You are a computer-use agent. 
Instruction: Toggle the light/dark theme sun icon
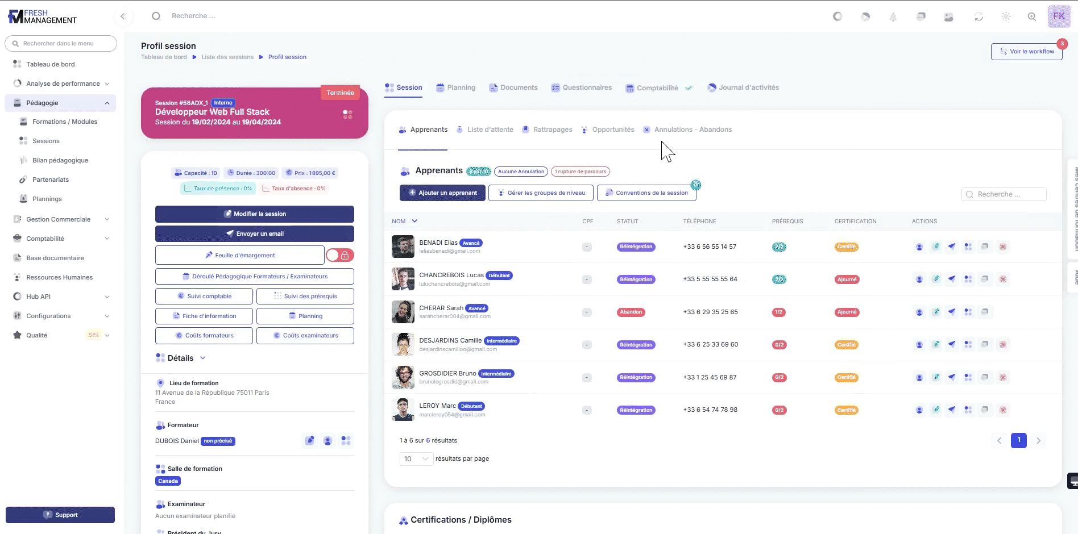click(x=1006, y=17)
